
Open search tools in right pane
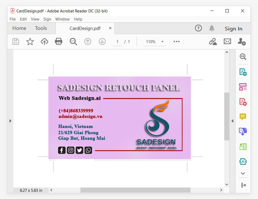[243, 57]
